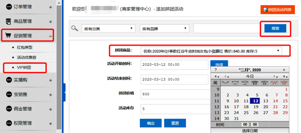Image resolution: width=301 pixels, height=133 pixels.
Task: Open the 所有品牌 brand dropdown
Action: tap(164, 29)
